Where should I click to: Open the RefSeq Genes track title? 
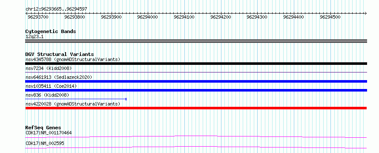(43, 128)
